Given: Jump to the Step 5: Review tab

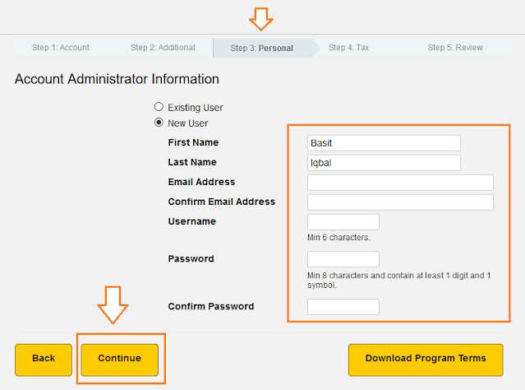Looking at the screenshot, I should pos(455,48).
